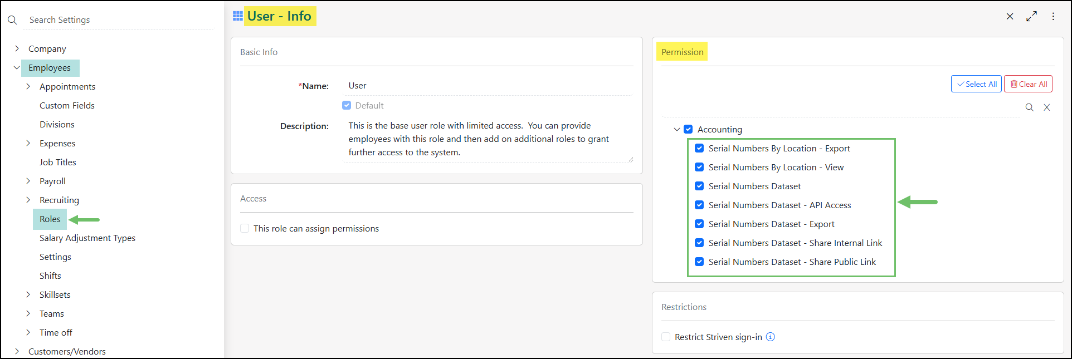The image size is (1072, 359).
Task: Click Select All permissions button
Action: pyautogui.click(x=976, y=84)
